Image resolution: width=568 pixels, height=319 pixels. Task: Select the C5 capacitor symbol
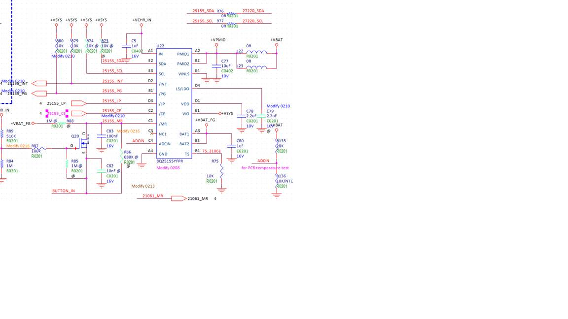pos(126,46)
